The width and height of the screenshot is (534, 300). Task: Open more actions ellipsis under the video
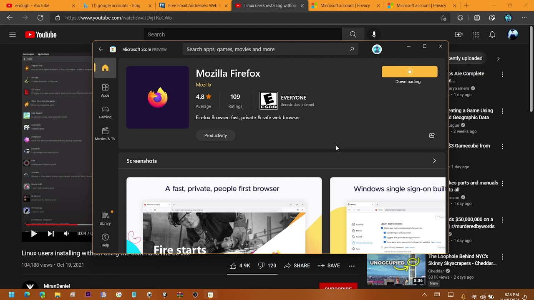(352, 265)
